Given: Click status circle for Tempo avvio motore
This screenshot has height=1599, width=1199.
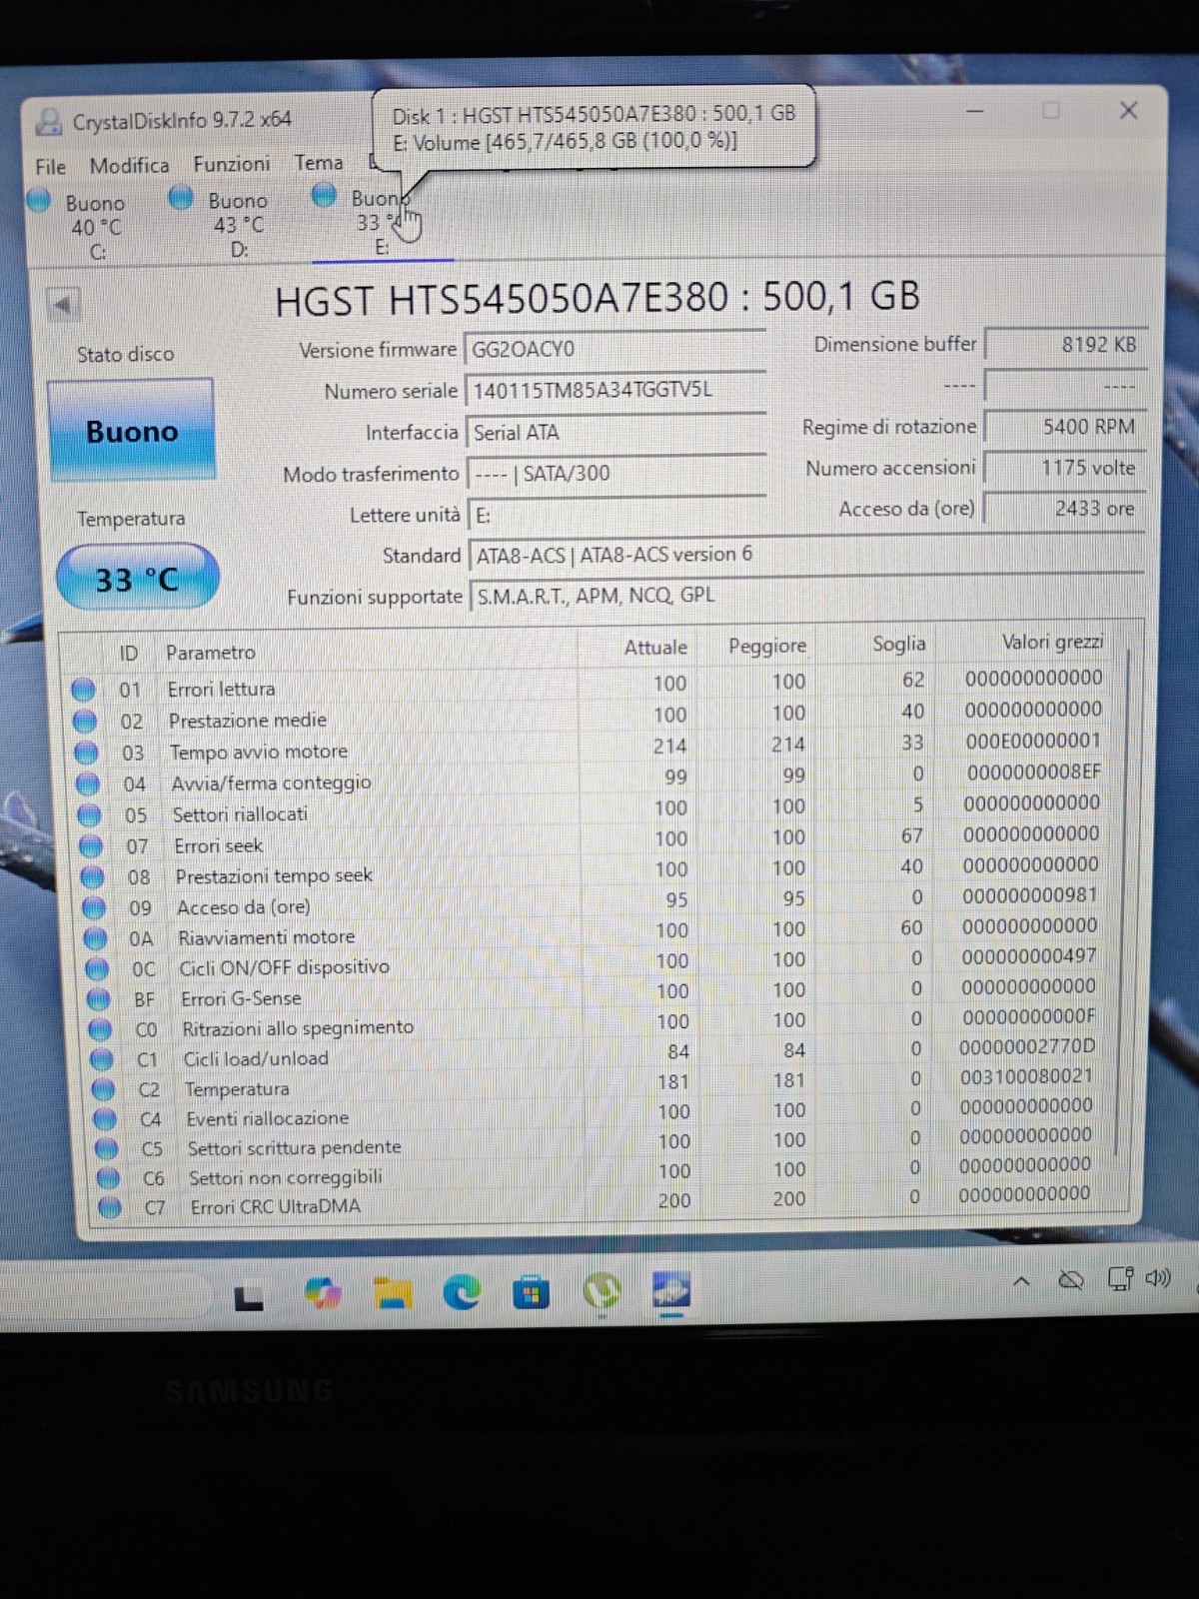Looking at the screenshot, I should [x=87, y=753].
